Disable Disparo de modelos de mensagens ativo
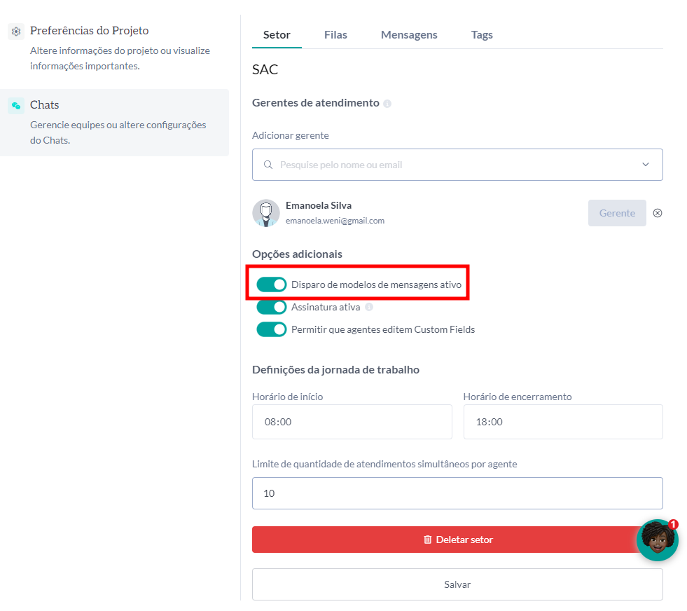687x611 pixels. (271, 284)
